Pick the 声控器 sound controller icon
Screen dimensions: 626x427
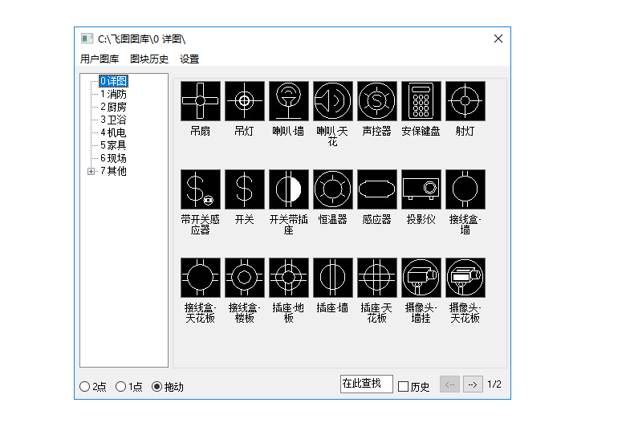tap(377, 101)
